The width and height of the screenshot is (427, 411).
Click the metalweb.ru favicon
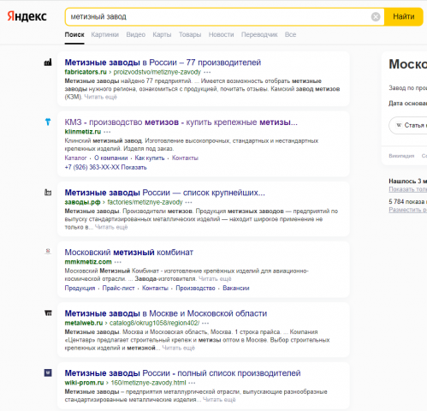pyautogui.click(x=48, y=313)
